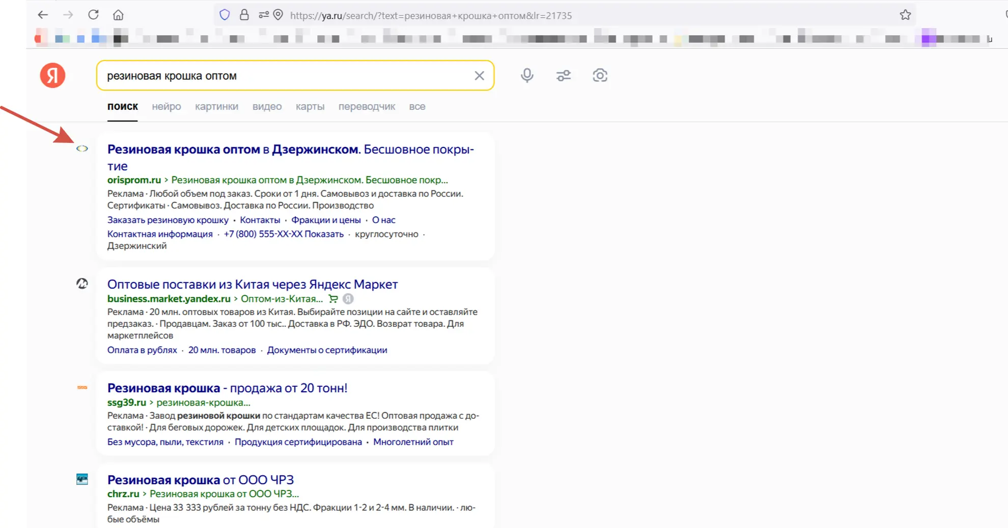Click the browser address bar URL
Image resolution: width=1008 pixels, height=528 pixels.
click(509, 16)
